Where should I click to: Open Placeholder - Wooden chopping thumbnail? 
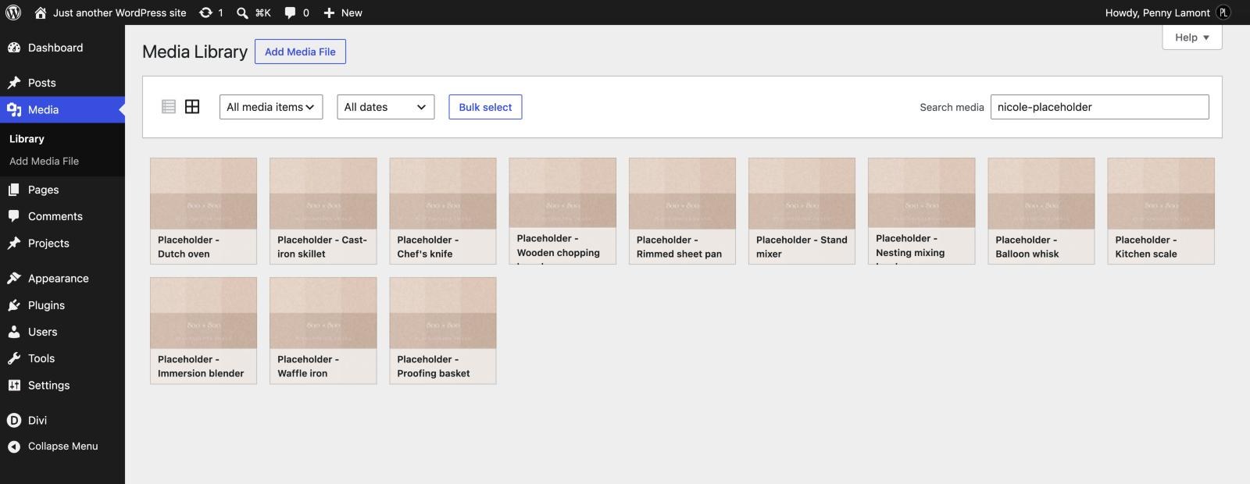(562, 211)
